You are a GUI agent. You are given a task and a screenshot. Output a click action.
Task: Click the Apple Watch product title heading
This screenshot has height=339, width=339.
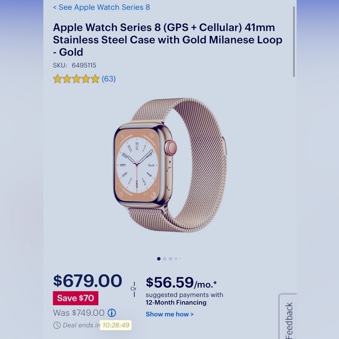168,40
